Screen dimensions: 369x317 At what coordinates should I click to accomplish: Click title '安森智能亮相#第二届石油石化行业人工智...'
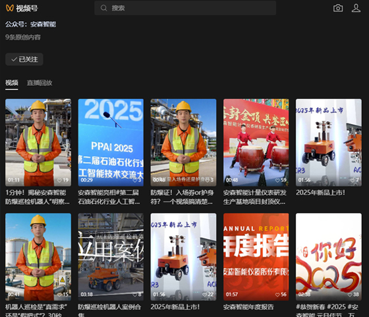pos(109,197)
